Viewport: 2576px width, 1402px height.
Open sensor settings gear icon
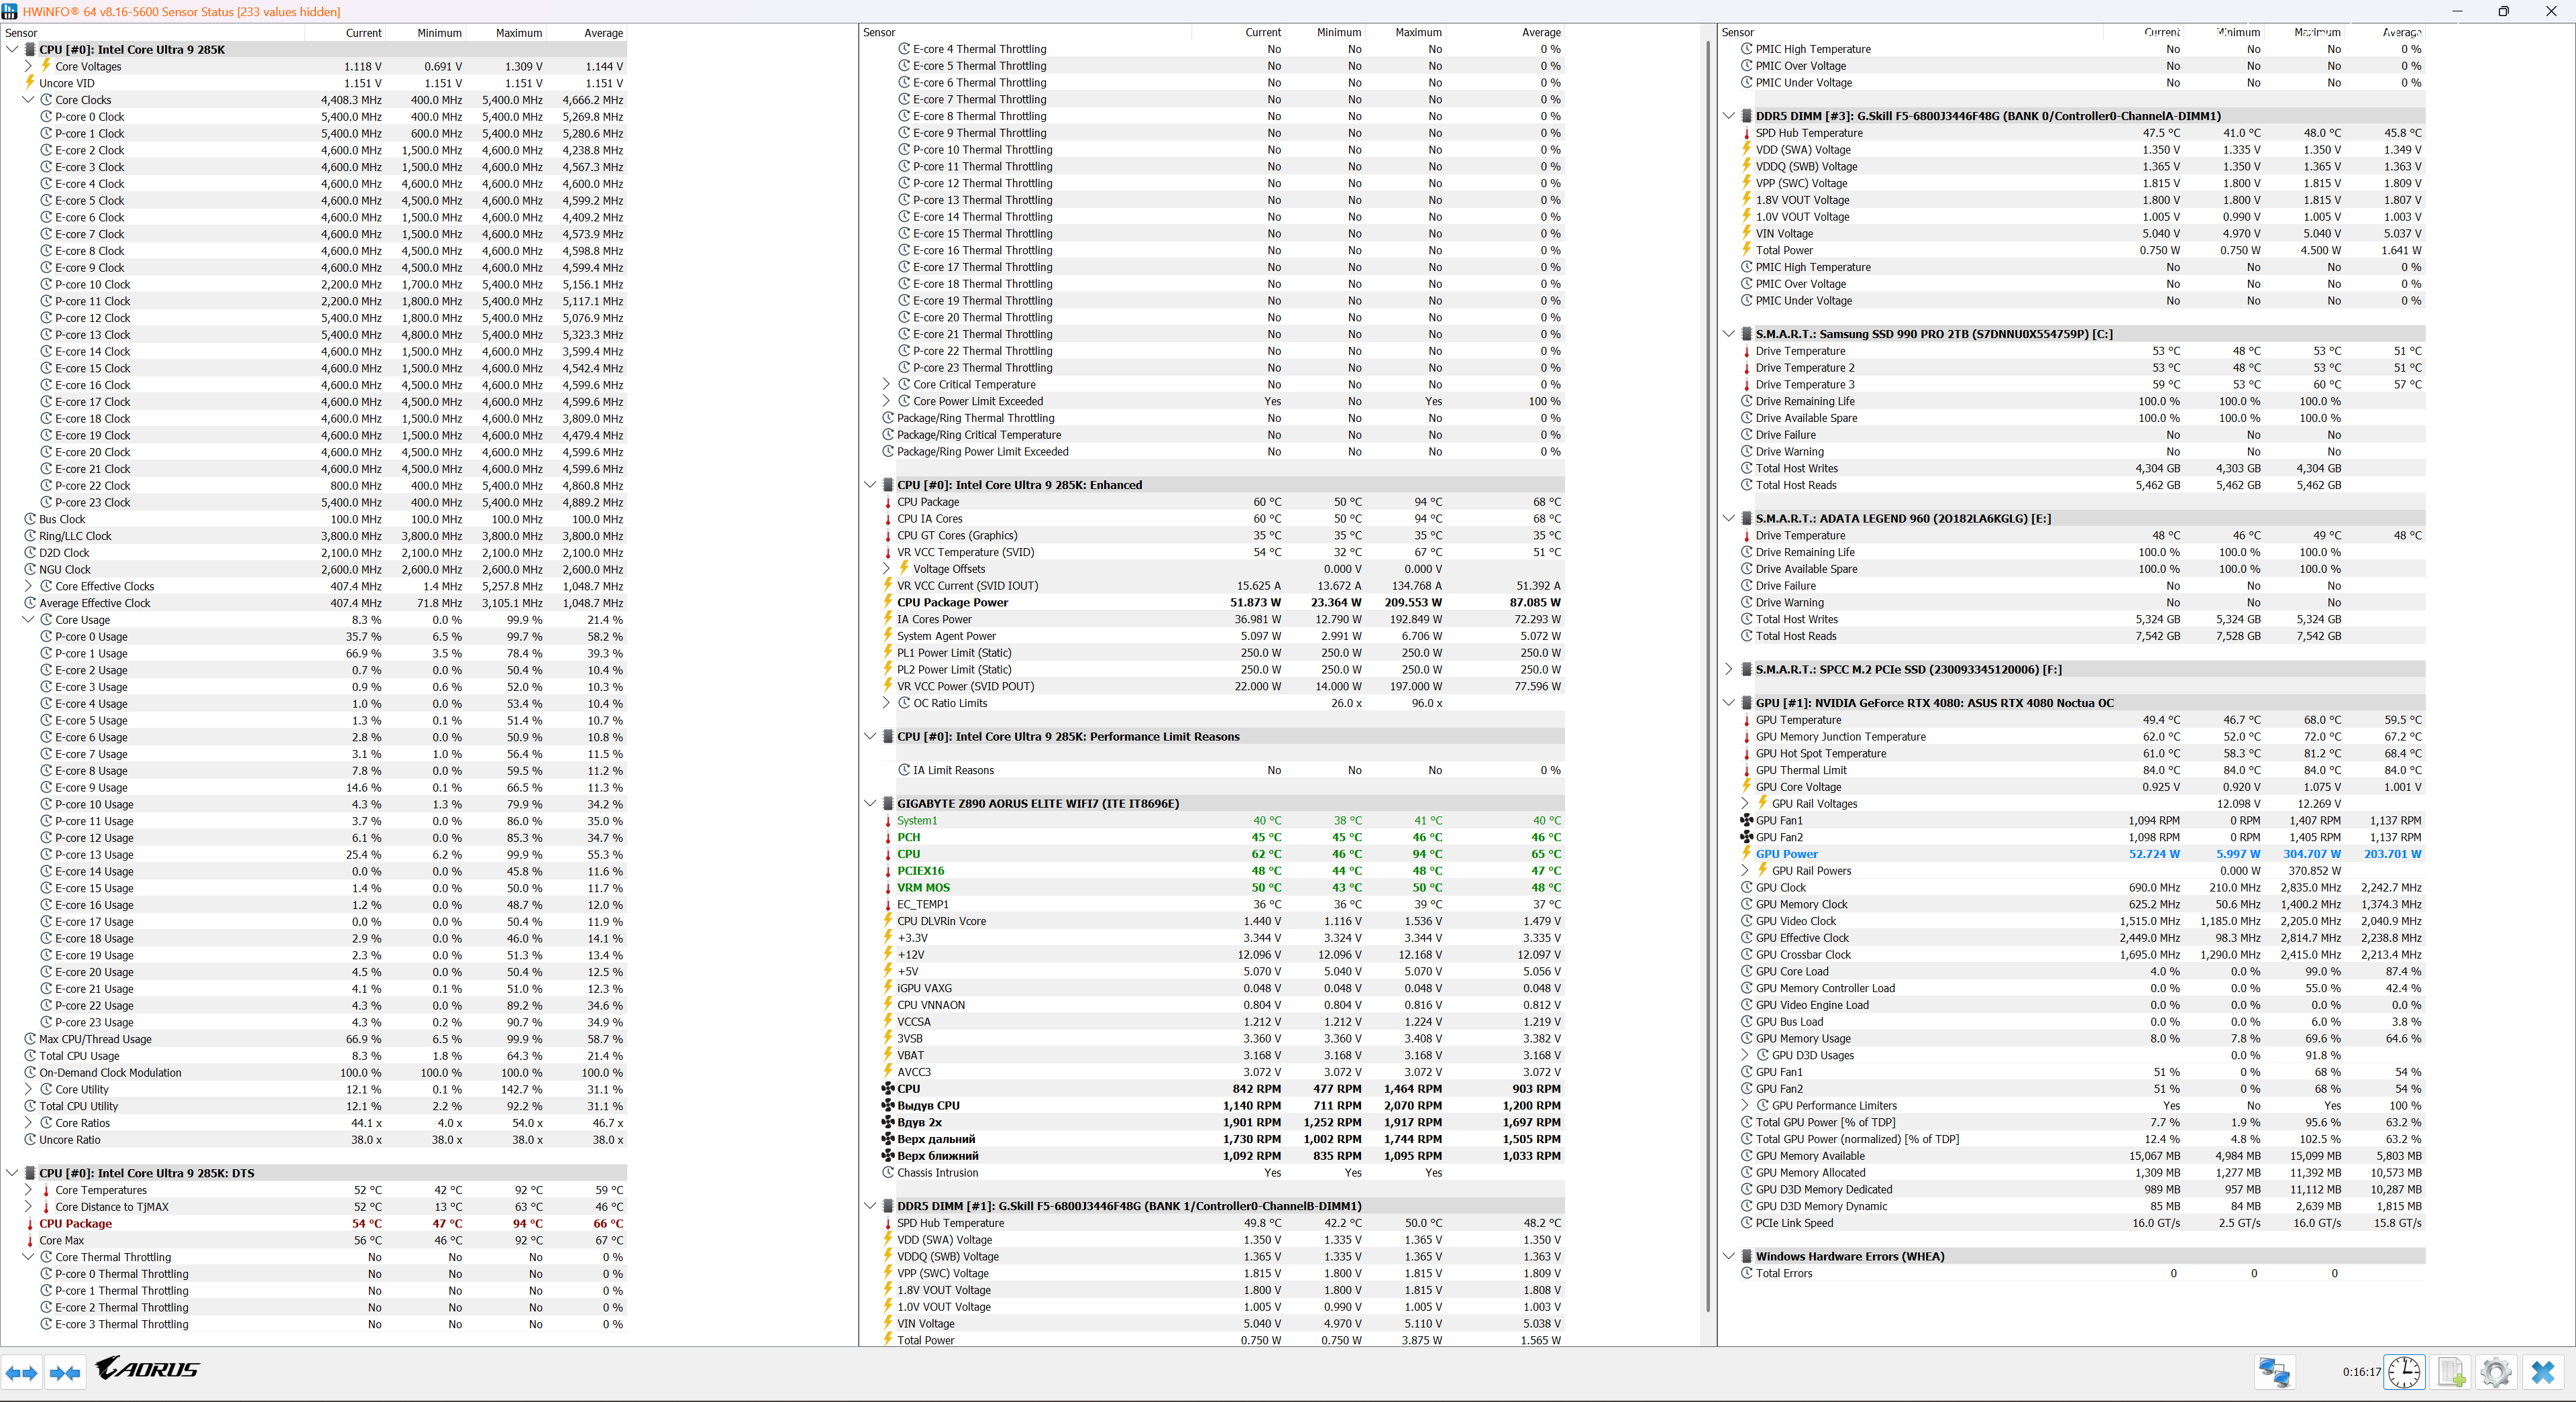pyautogui.click(x=2496, y=1371)
